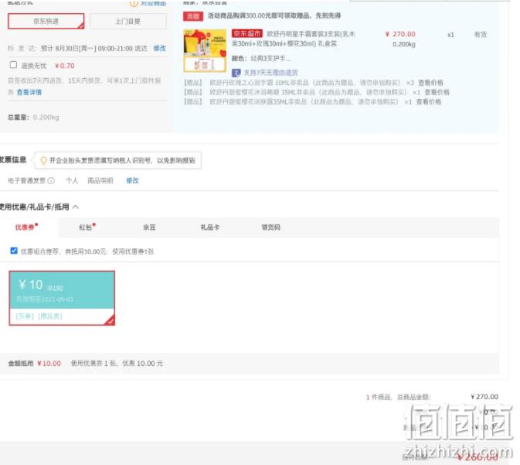Collapse the 使用优惠/礼品卡/抵用 section

pos(76,207)
